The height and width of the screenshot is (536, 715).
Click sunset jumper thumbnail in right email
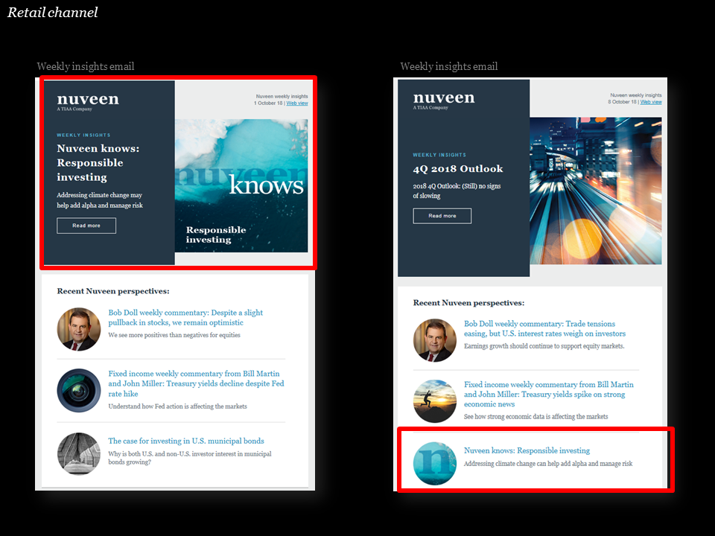pos(434,401)
